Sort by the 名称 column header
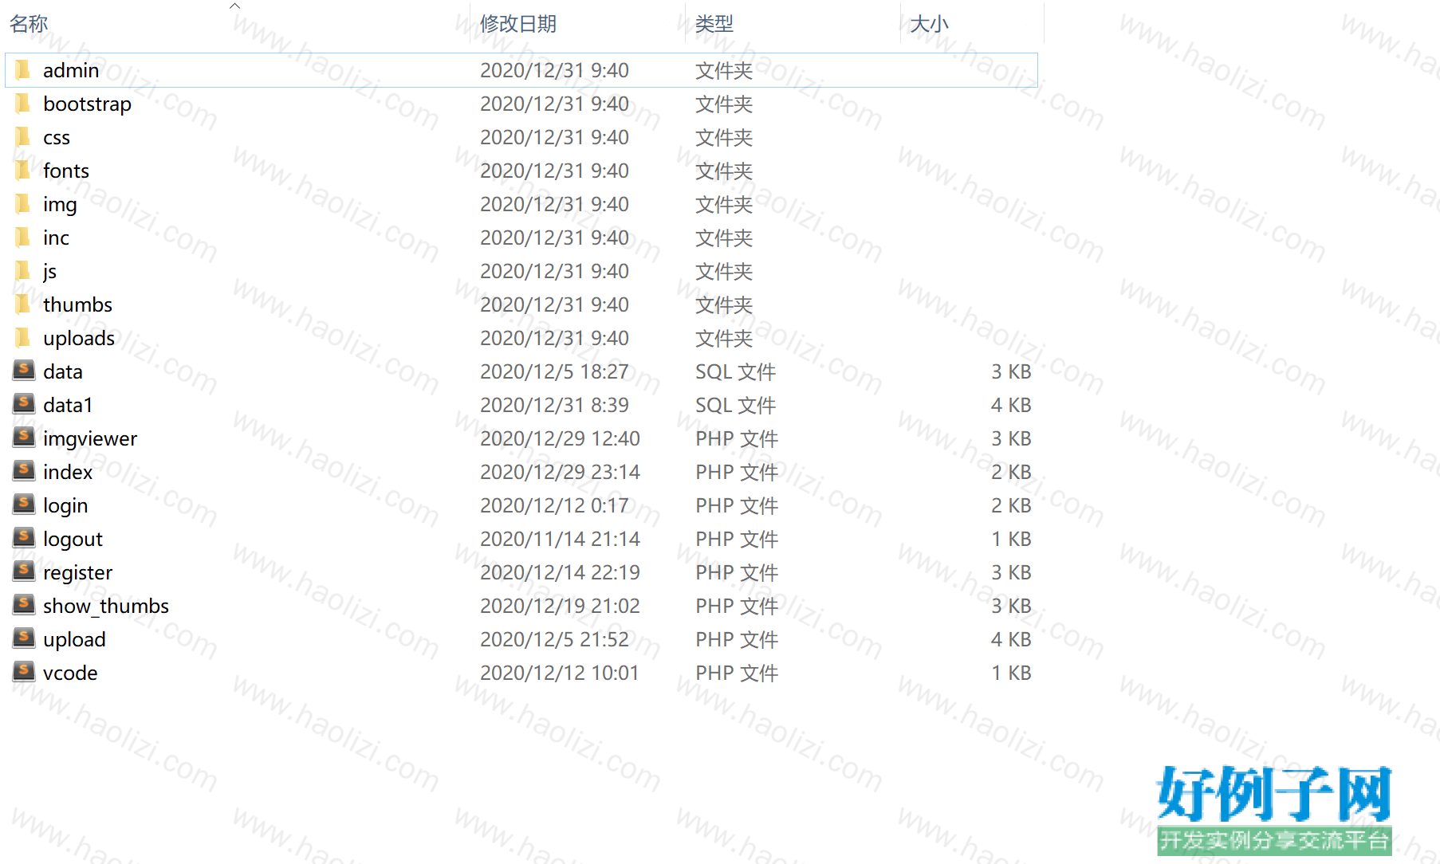Viewport: 1440px width, 864px height. pyautogui.click(x=29, y=24)
